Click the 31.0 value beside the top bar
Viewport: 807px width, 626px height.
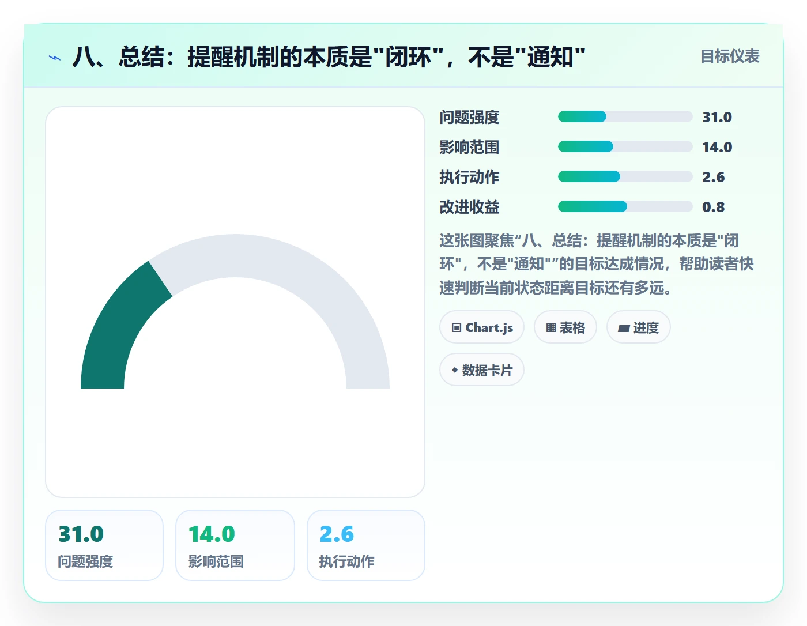717,117
